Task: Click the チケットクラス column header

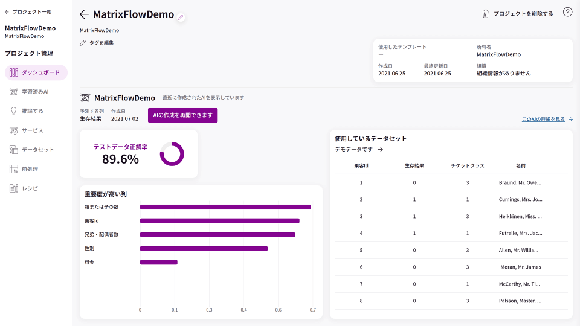Action: point(468,165)
